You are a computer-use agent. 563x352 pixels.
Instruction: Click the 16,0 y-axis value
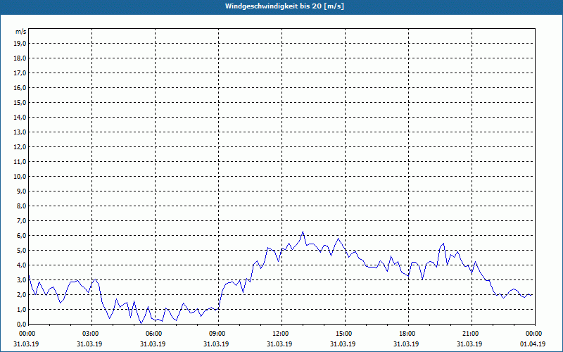click(x=20, y=87)
